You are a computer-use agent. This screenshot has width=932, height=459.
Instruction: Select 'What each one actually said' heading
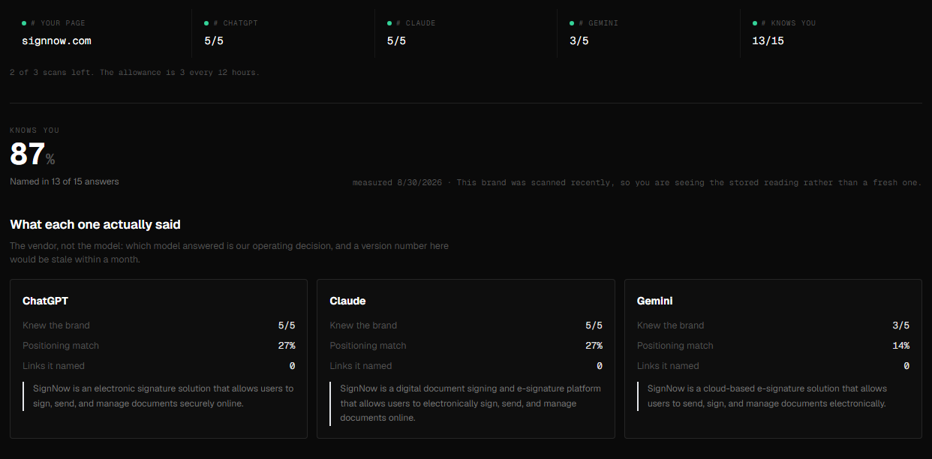pyautogui.click(x=95, y=224)
